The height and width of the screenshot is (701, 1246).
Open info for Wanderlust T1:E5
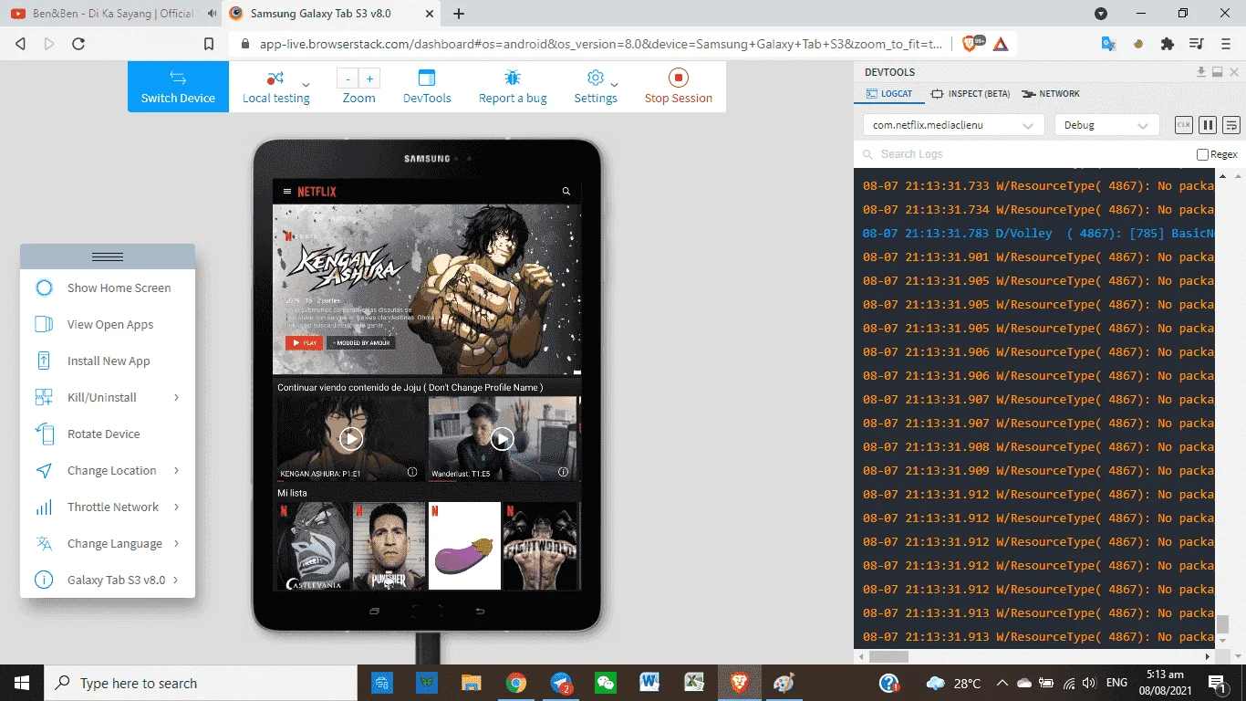click(564, 472)
